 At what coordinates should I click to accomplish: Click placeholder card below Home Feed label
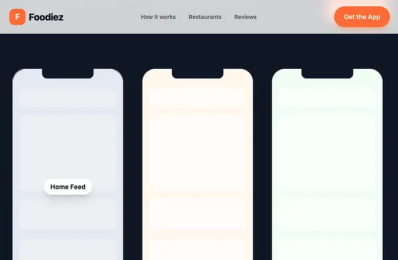coord(68,214)
